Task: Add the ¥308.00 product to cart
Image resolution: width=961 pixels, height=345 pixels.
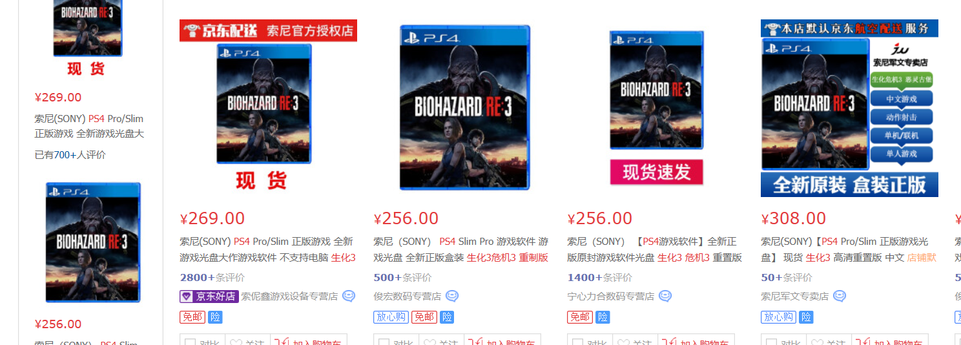Action: [x=890, y=342]
